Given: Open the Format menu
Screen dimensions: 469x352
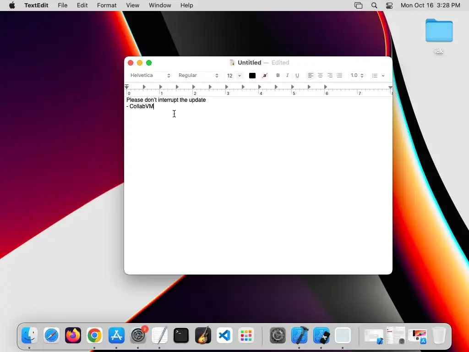Looking at the screenshot, I should (x=107, y=5).
